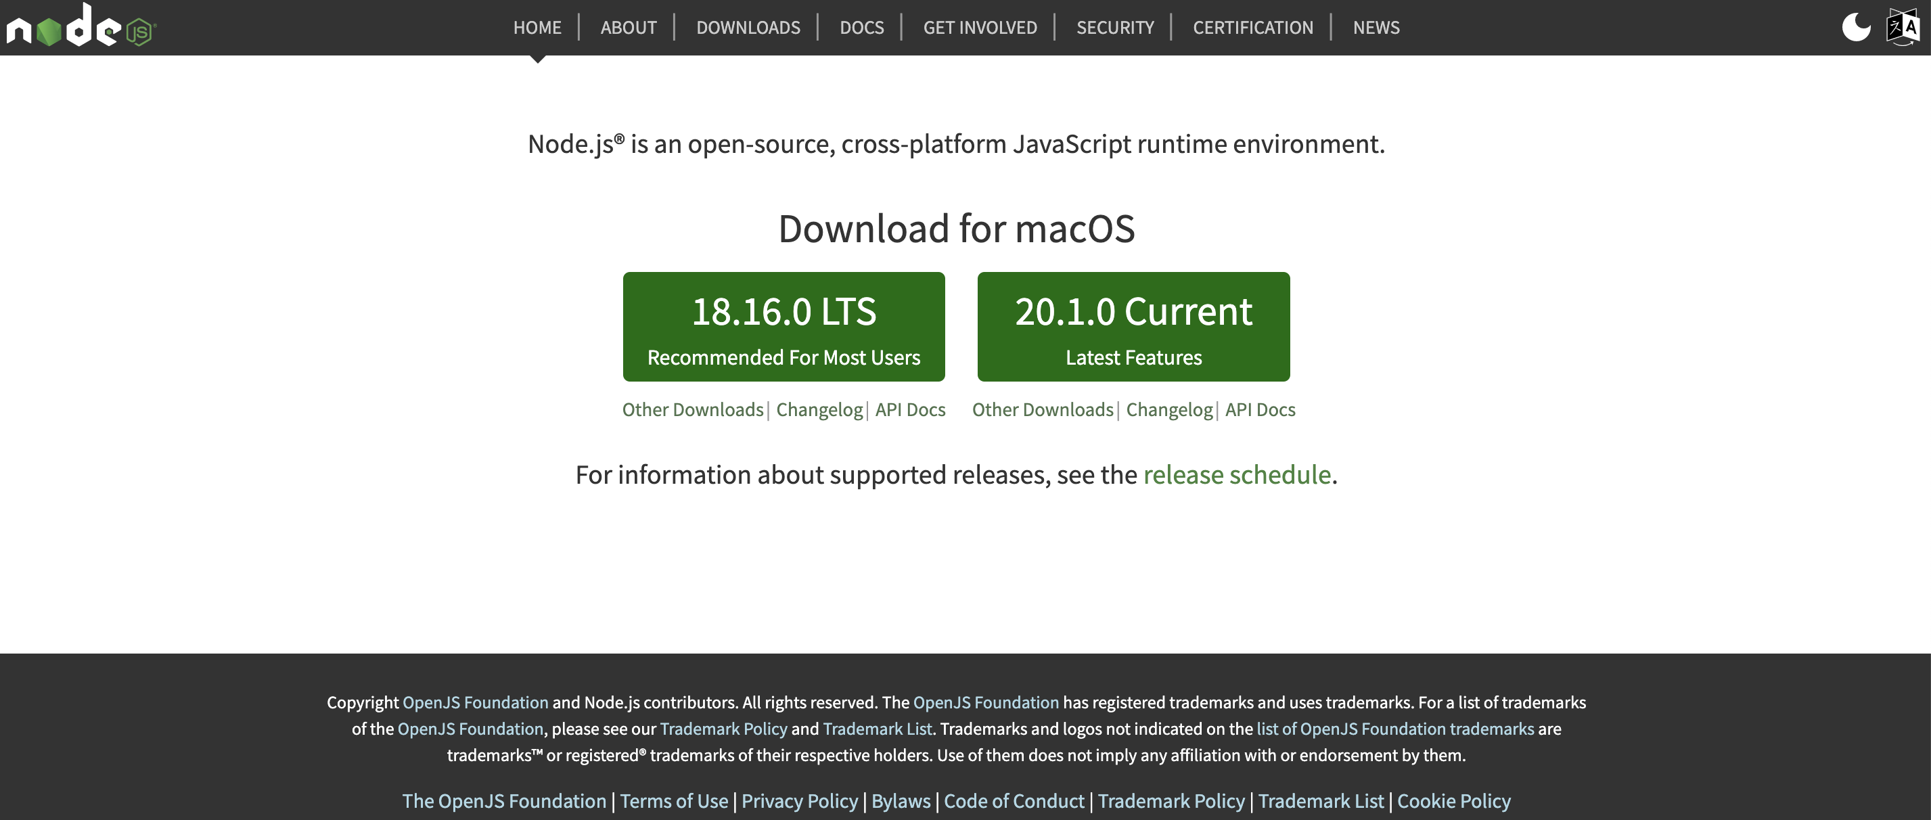The width and height of the screenshot is (1931, 820).
Task: Select ABOUT in the navigation bar
Action: click(628, 28)
